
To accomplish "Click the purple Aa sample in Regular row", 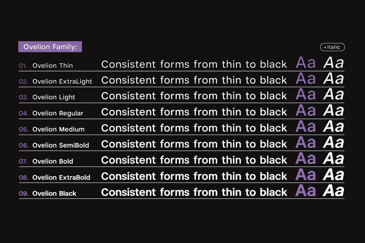I will [x=306, y=111].
